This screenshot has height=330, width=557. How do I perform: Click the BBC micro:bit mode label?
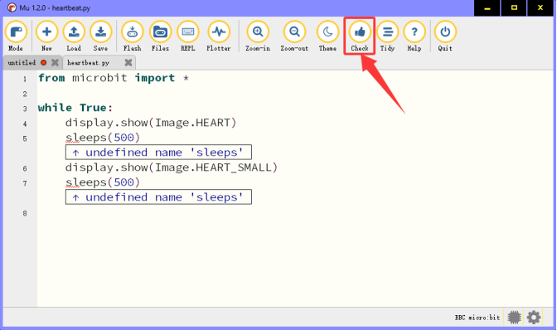[477, 318]
